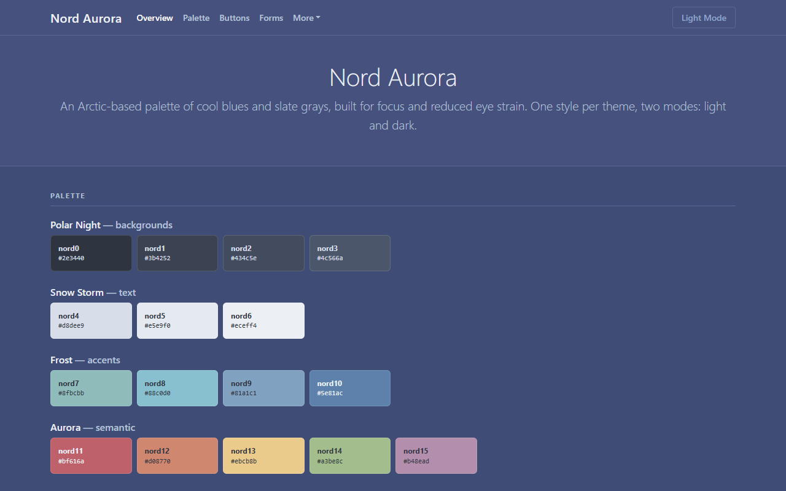The height and width of the screenshot is (491, 786).
Task: Click the "Polar Night — backgrounds" heading
Action: (111, 225)
